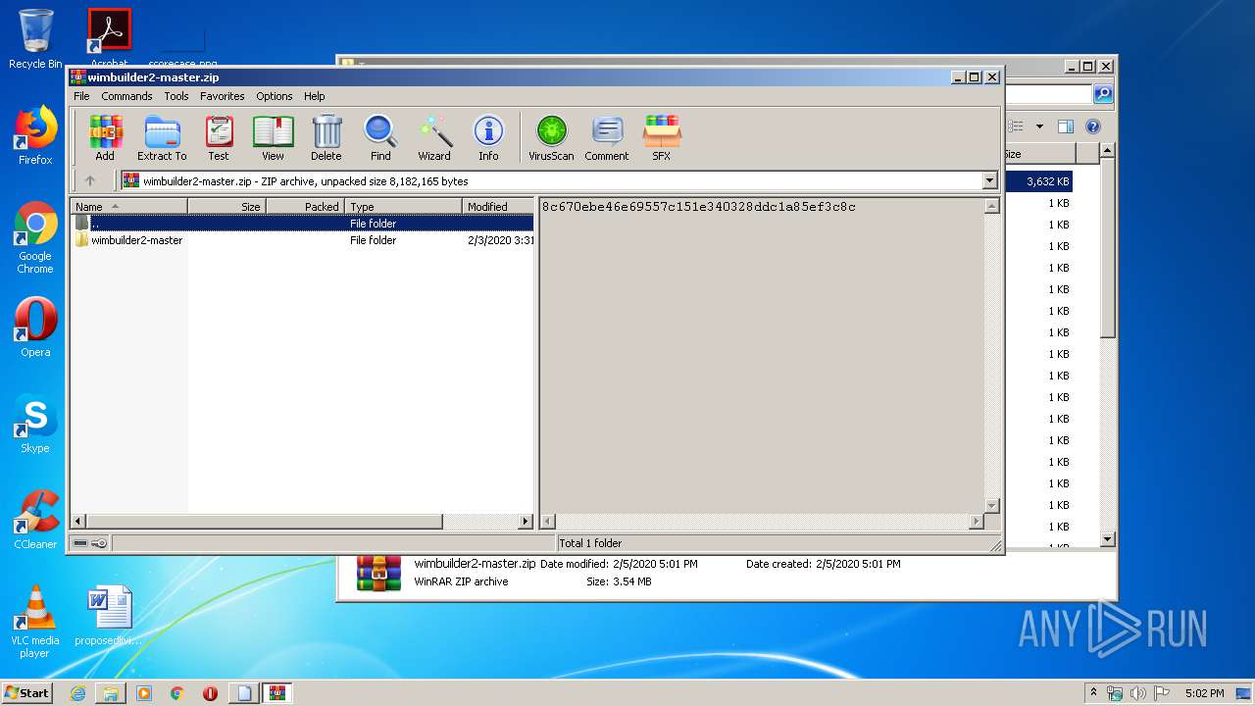Toggle Explorer preview pane icon
This screenshot has width=1255, height=706.
[x=1066, y=126]
